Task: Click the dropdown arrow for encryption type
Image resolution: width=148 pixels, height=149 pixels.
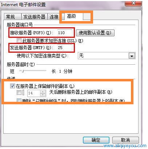Action: (x=132, y=56)
